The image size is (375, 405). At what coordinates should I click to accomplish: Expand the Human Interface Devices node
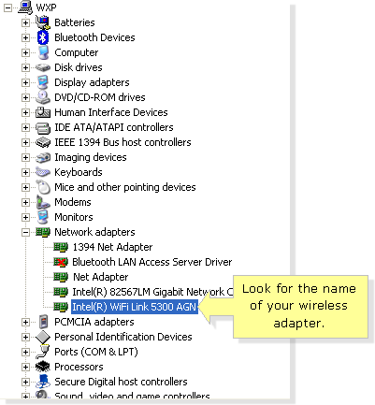25,112
